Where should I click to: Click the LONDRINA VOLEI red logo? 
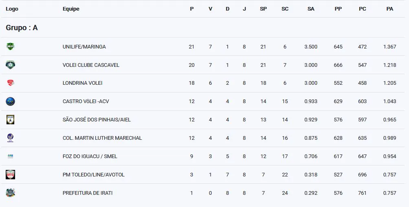pos(10,83)
